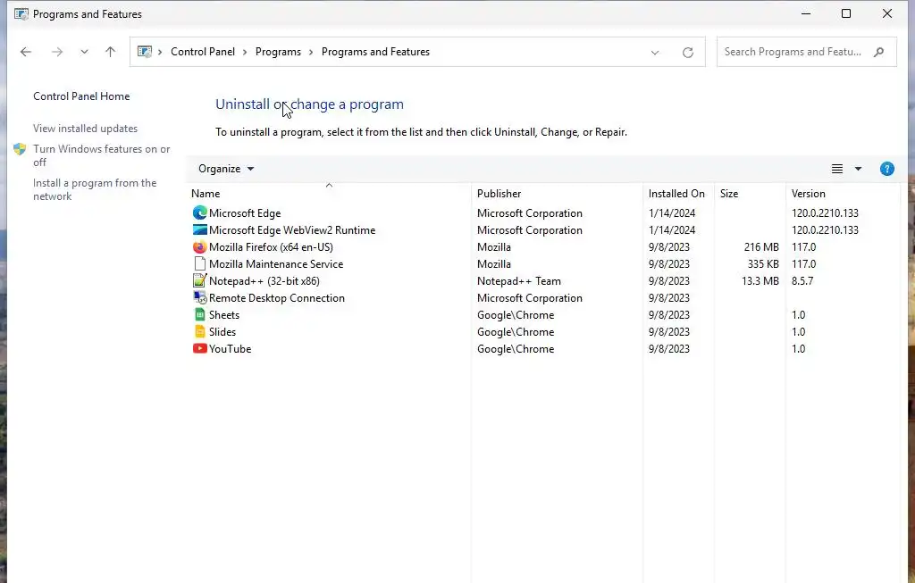Click the yellow Slides app icon

(x=199, y=332)
